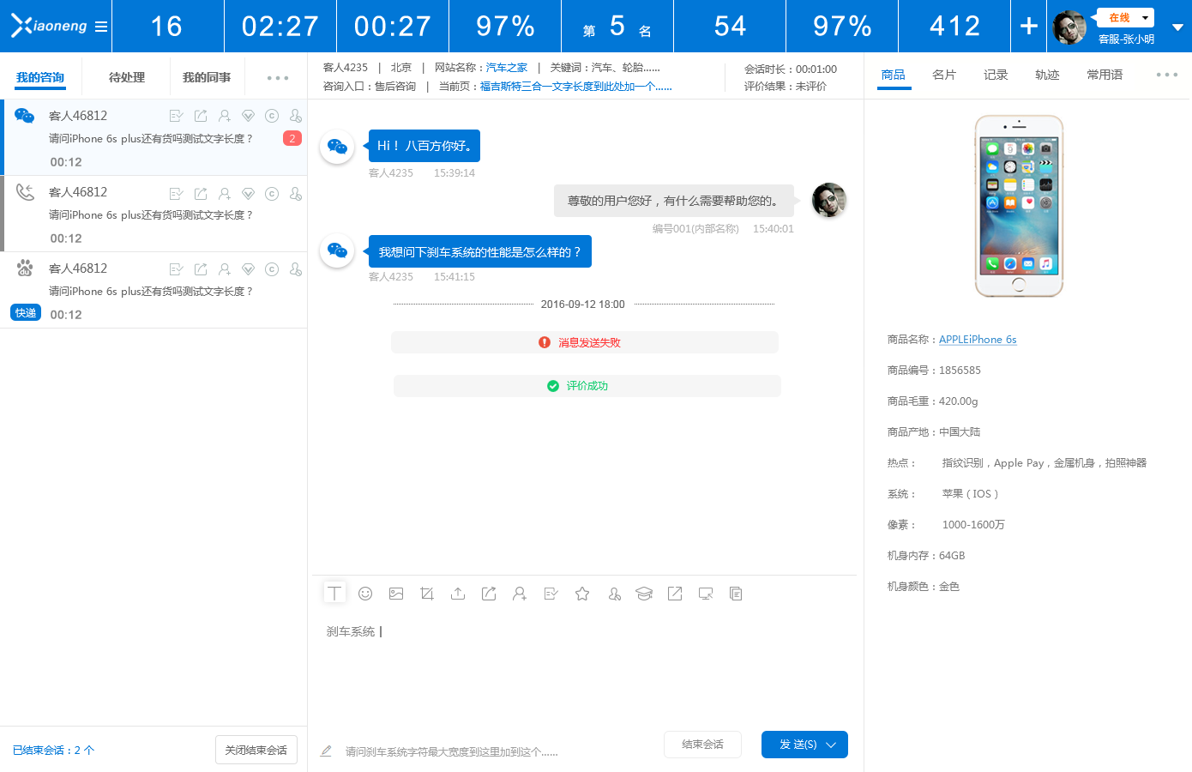Click the plus icon in top stats bar
This screenshot has height=772, width=1192.
(1029, 27)
